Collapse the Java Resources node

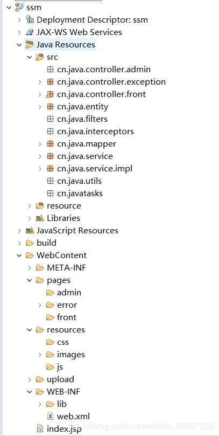click(x=19, y=45)
